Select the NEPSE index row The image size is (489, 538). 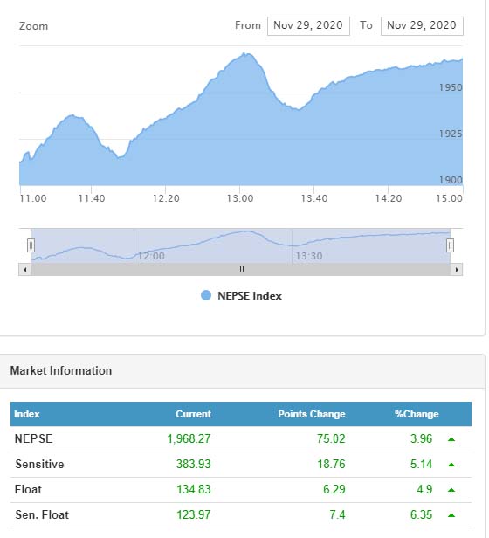(x=241, y=438)
